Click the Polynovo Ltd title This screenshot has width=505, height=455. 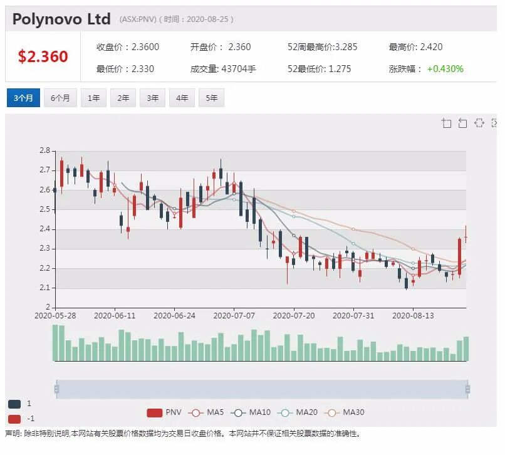coord(61,19)
